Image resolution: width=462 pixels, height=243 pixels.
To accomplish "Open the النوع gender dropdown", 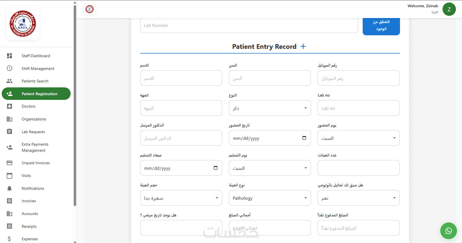I will [270, 108].
